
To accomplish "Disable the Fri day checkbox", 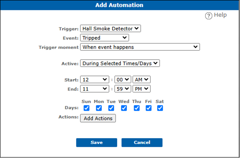I will [148, 108].
